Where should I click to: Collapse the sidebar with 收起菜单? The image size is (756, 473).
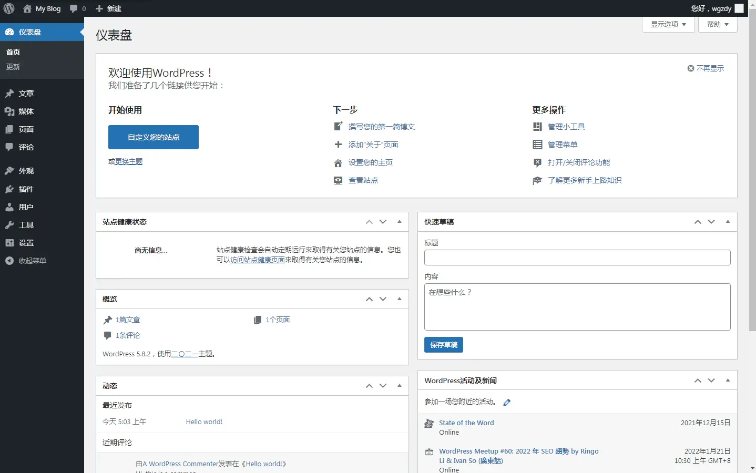click(x=42, y=261)
